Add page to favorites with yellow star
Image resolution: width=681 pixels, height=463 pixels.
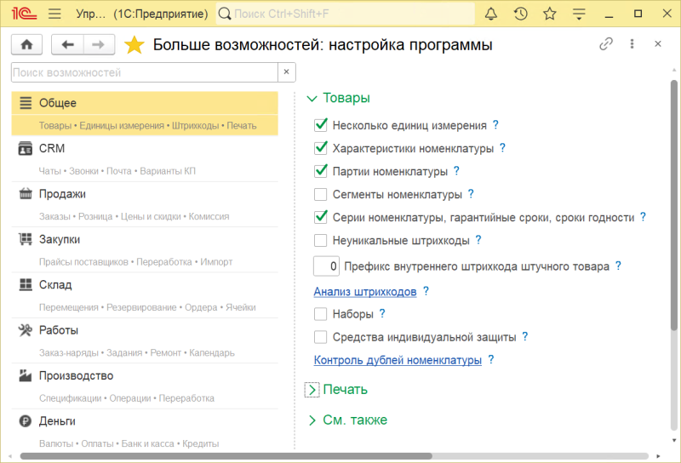coord(134,45)
